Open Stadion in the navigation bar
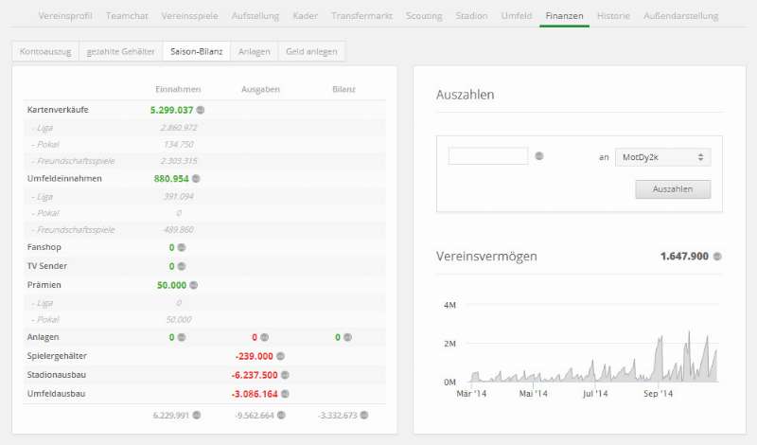Viewport: 757px width, 445px height. tap(471, 16)
